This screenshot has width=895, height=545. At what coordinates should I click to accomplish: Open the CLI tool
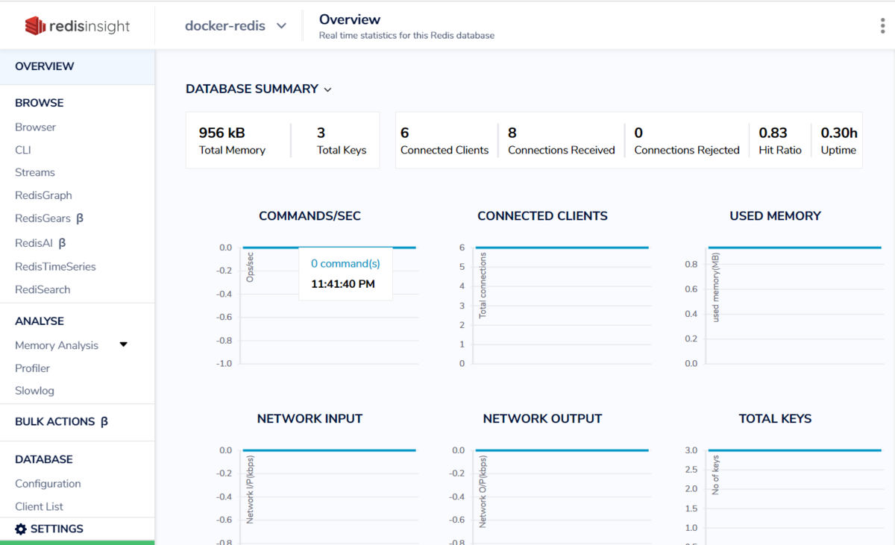pyautogui.click(x=23, y=150)
